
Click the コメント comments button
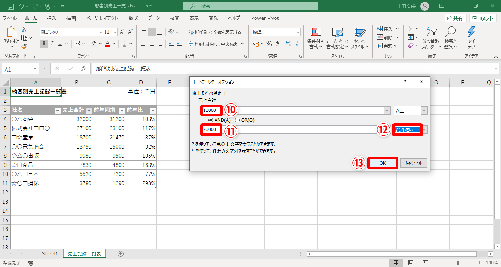point(483,18)
